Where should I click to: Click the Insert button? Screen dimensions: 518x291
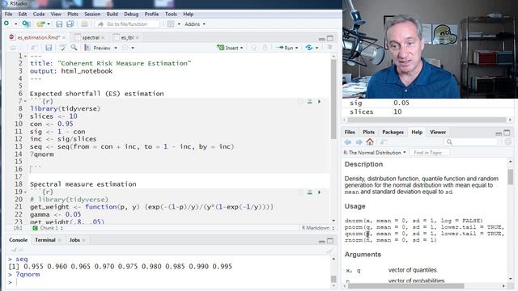click(x=228, y=48)
